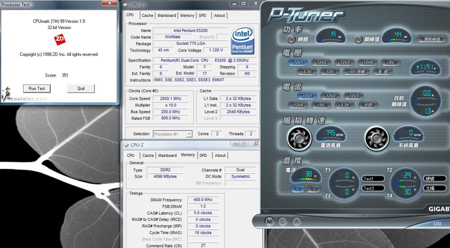Click the 795 RPM power fan gauge
This screenshot has height=248, width=450.
pos(330,134)
